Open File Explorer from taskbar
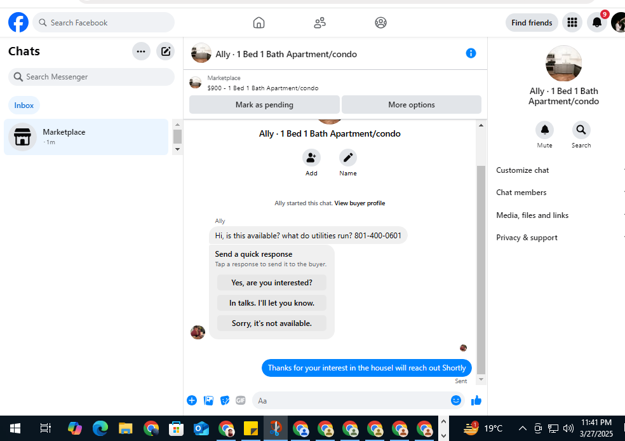Screen dimensions: 625x441 coord(126,429)
